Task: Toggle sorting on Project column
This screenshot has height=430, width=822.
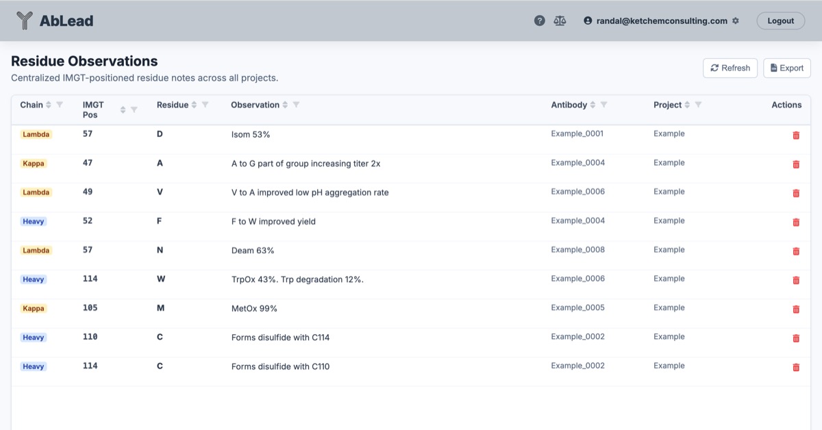Action: [x=687, y=105]
